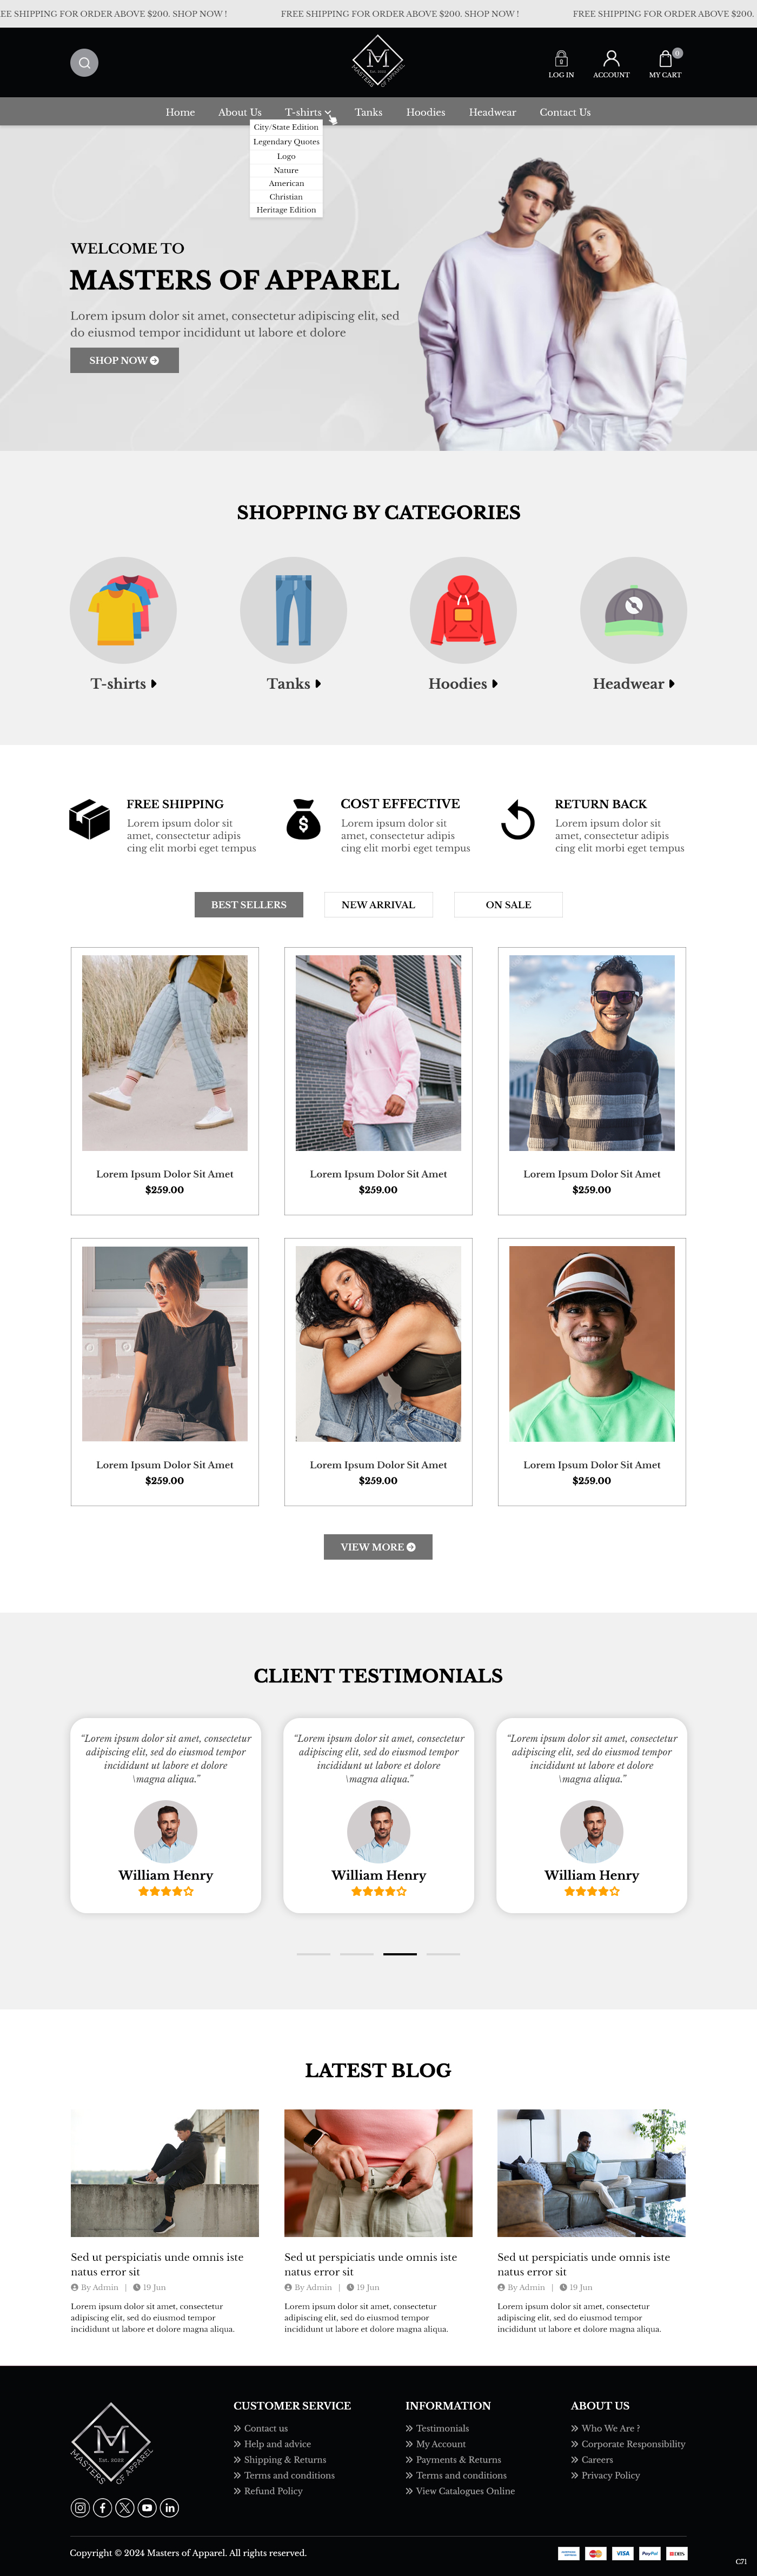757x2576 pixels.
Task: Click the Masters of Apparel header logo
Action: [378, 62]
